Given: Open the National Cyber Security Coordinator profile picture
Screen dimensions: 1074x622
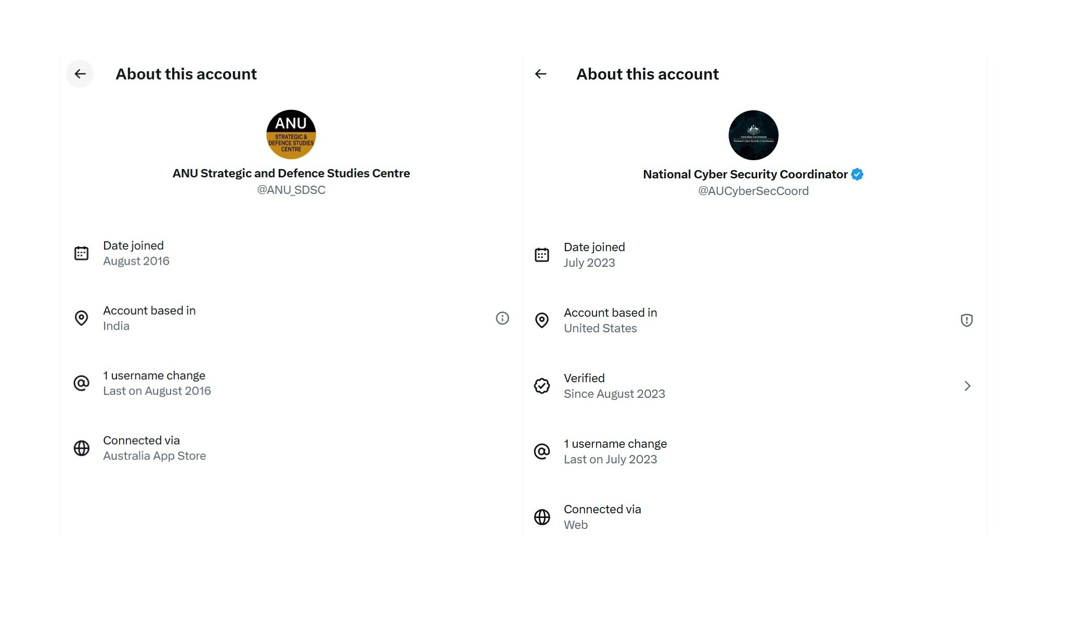Looking at the screenshot, I should [753, 135].
